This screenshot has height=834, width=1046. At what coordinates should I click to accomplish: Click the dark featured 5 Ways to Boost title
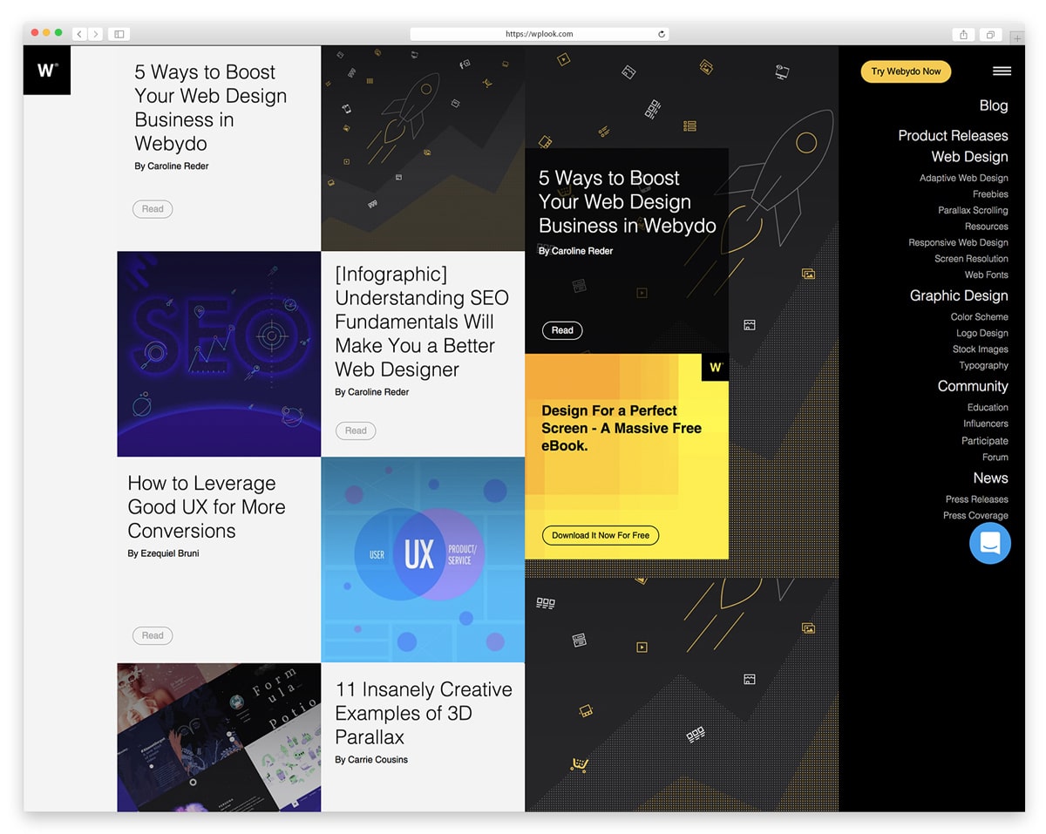click(x=627, y=202)
